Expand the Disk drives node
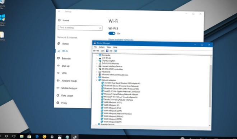The height and width of the screenshot is (139, 237). [97, 58]
